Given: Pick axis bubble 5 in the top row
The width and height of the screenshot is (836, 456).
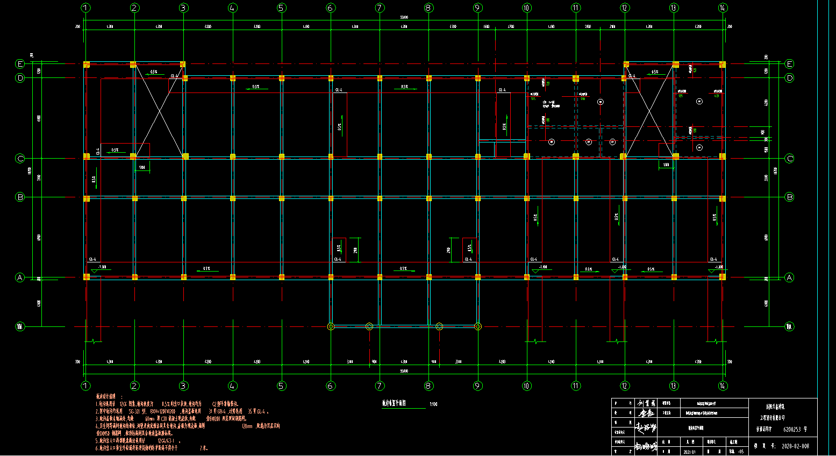Looking at the screenshot, I should [x=282, y=8].
